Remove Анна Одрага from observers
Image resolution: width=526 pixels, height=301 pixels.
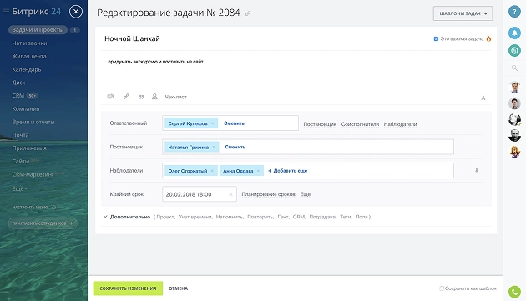(x=258, y=171)
